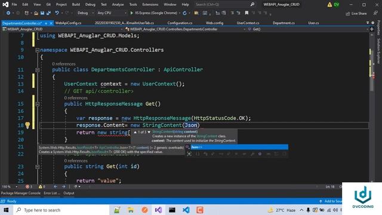382x215 pixels.
Task: Collapse the namespace block on line 9
Action: 37,50
